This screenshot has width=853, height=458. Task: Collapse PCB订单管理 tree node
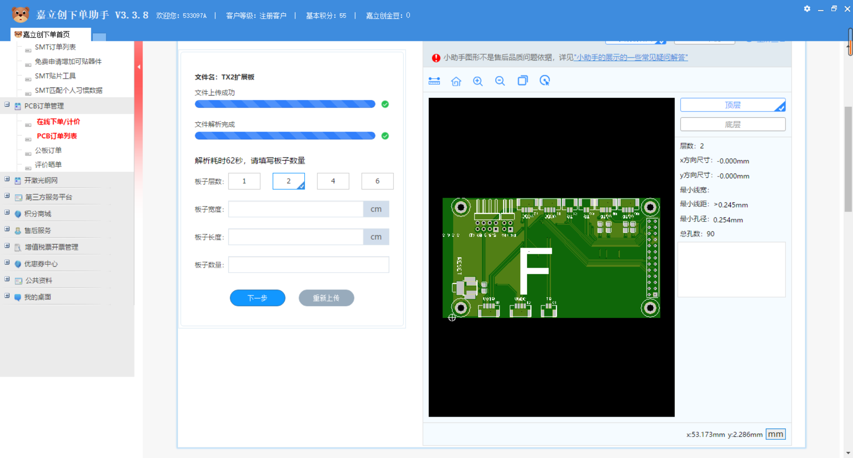coord(7,104)
